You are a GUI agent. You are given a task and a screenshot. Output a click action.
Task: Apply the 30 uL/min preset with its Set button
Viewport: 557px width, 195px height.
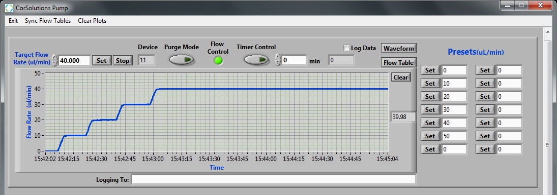(x=430, y=110)
